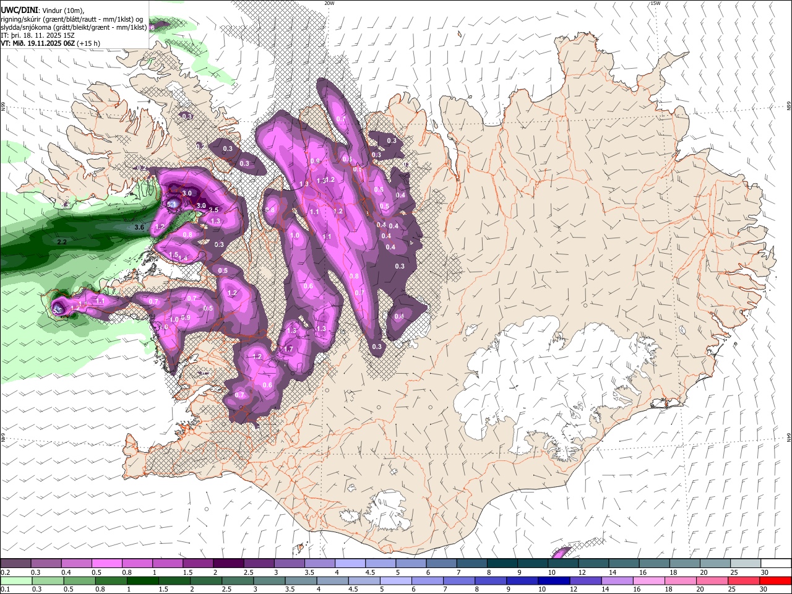
Task: Click the "3.6" rain value label on the map
Action: [139, 228]
